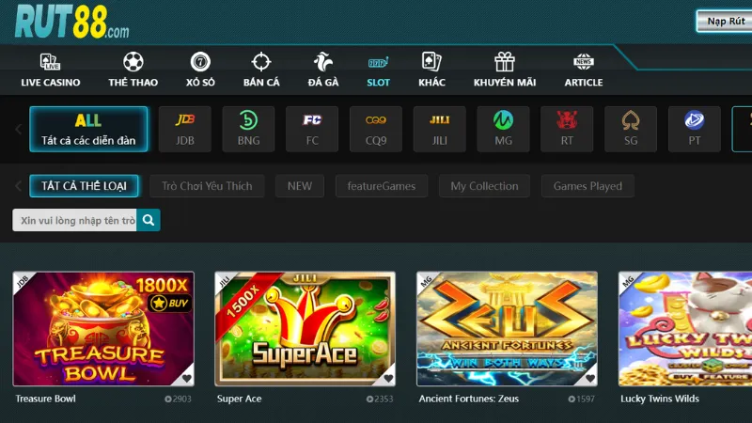Favorite Treasure Bowl with heart icon
The image size is (752, 423).
(186, 379)
